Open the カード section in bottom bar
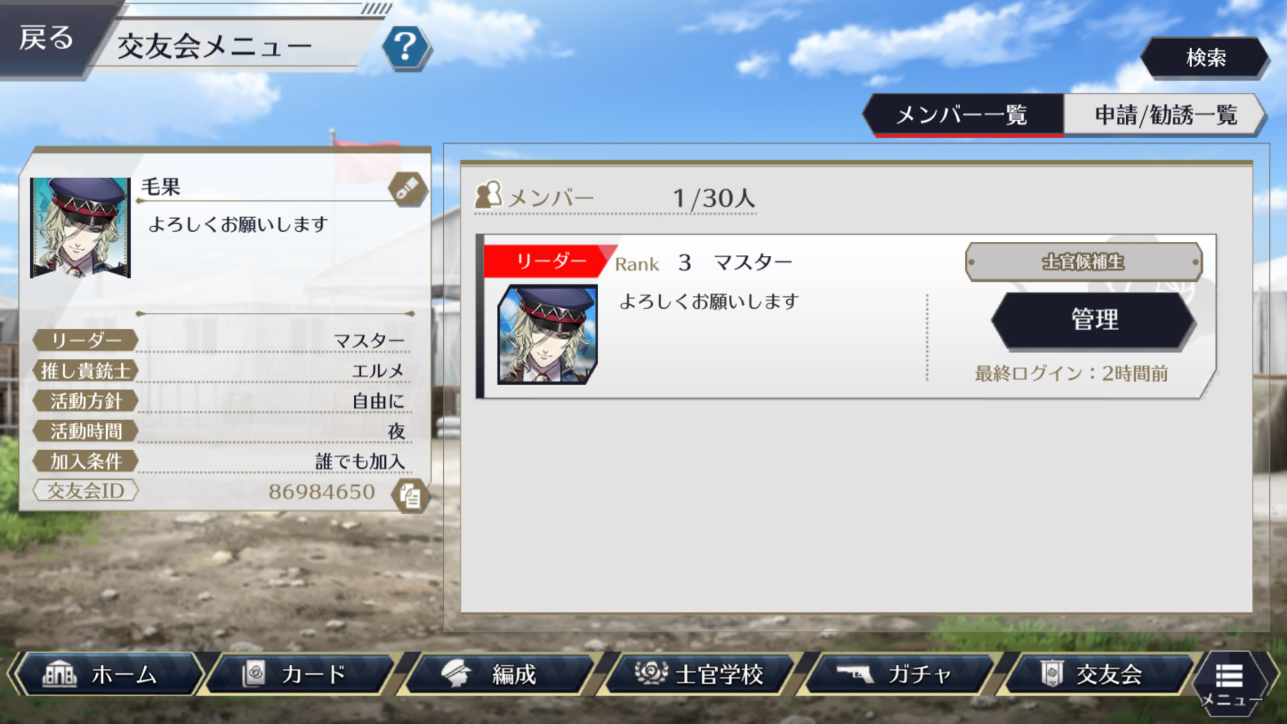The image size is (1287, 724). point(303,674)
